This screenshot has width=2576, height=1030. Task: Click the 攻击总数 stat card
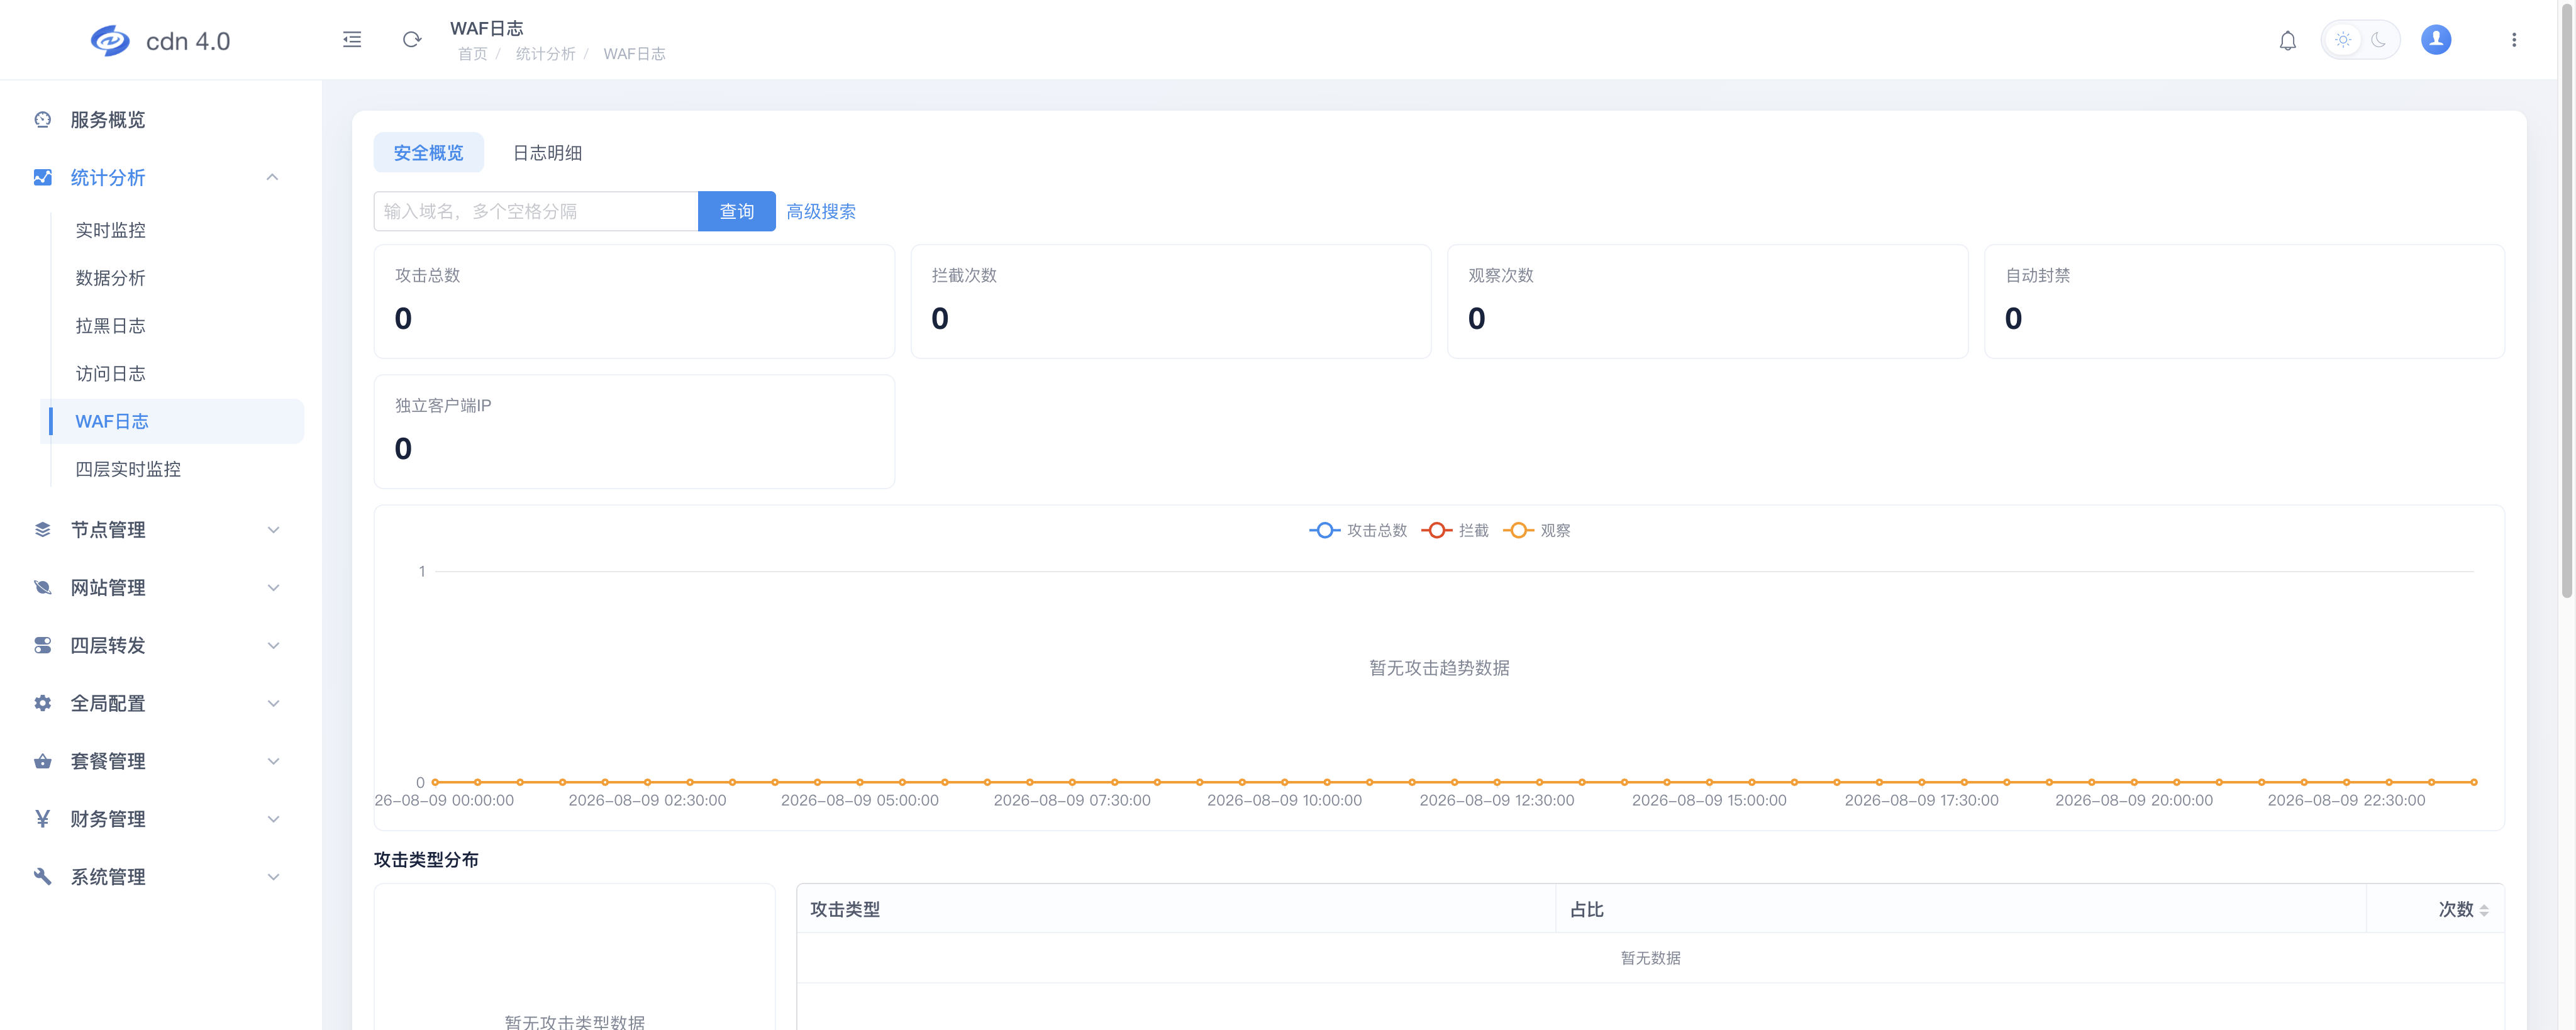(634, 302)
